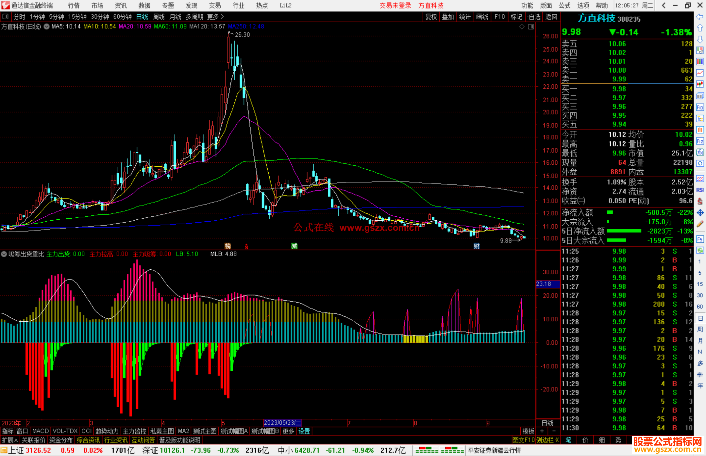706x456 pixels.
Task: Switch to the MACD indicator tab
Action: [x=41, y=431]
